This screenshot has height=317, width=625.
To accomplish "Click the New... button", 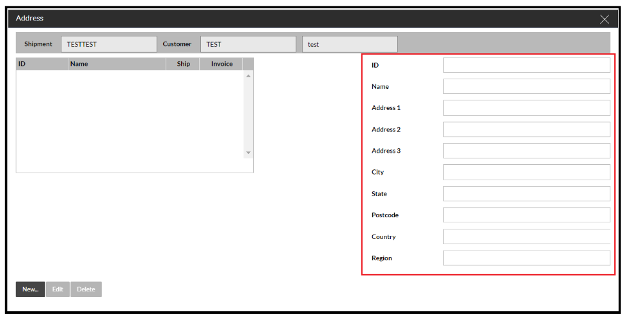I will click(x=30, y=290).
